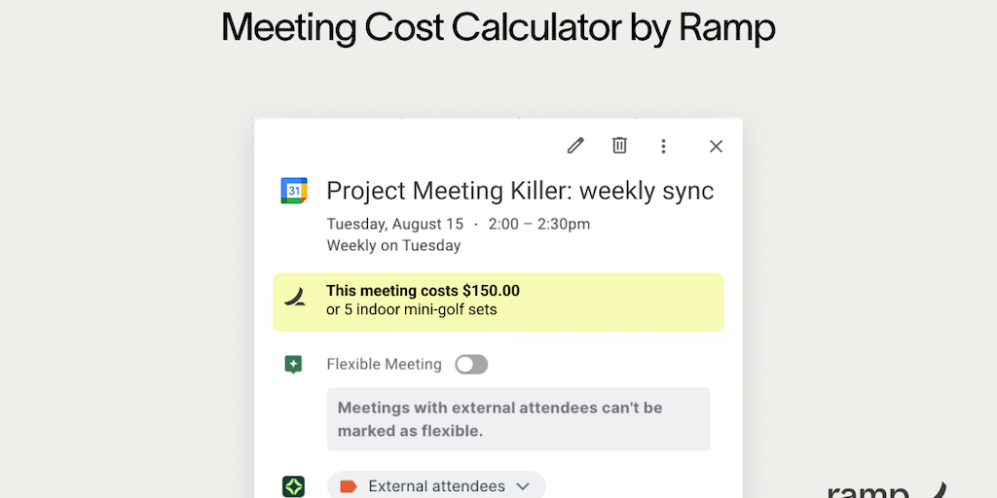
Task: Click the Ramp bird icon in yellow banner
Action: (296, 298)
